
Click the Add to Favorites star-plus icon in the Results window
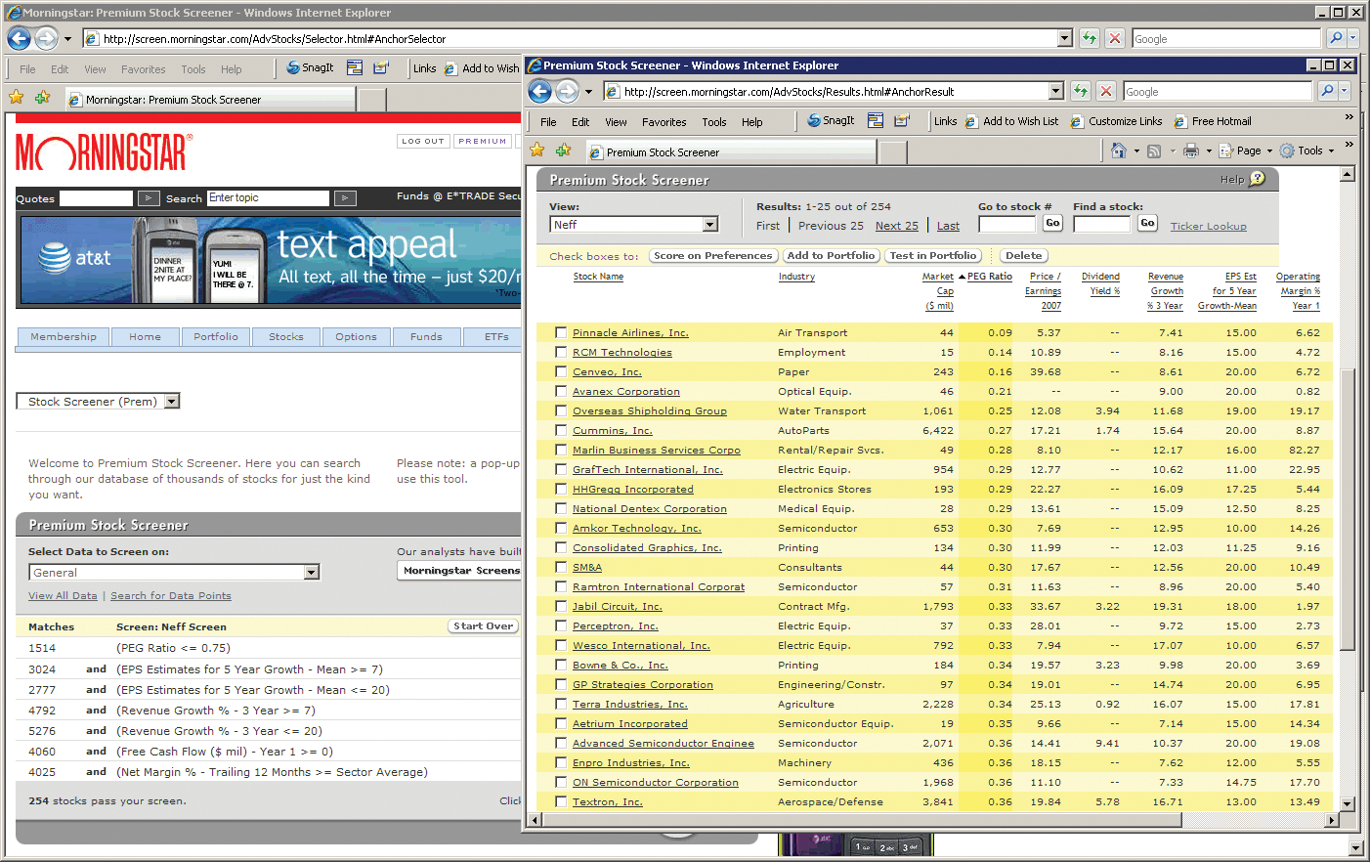tap(563, 151)
